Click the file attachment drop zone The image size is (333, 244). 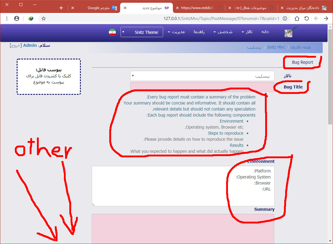pyautogui.click(x=49, y=77)
